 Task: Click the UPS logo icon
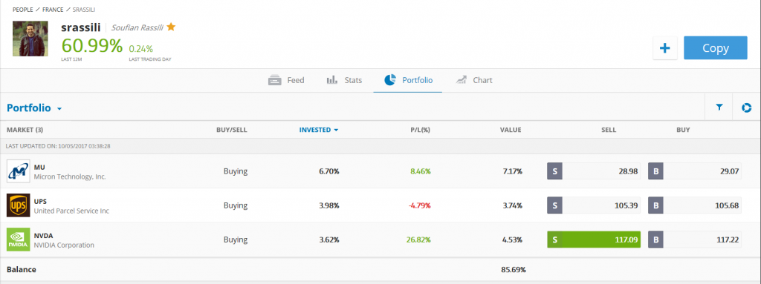(19, 205)
